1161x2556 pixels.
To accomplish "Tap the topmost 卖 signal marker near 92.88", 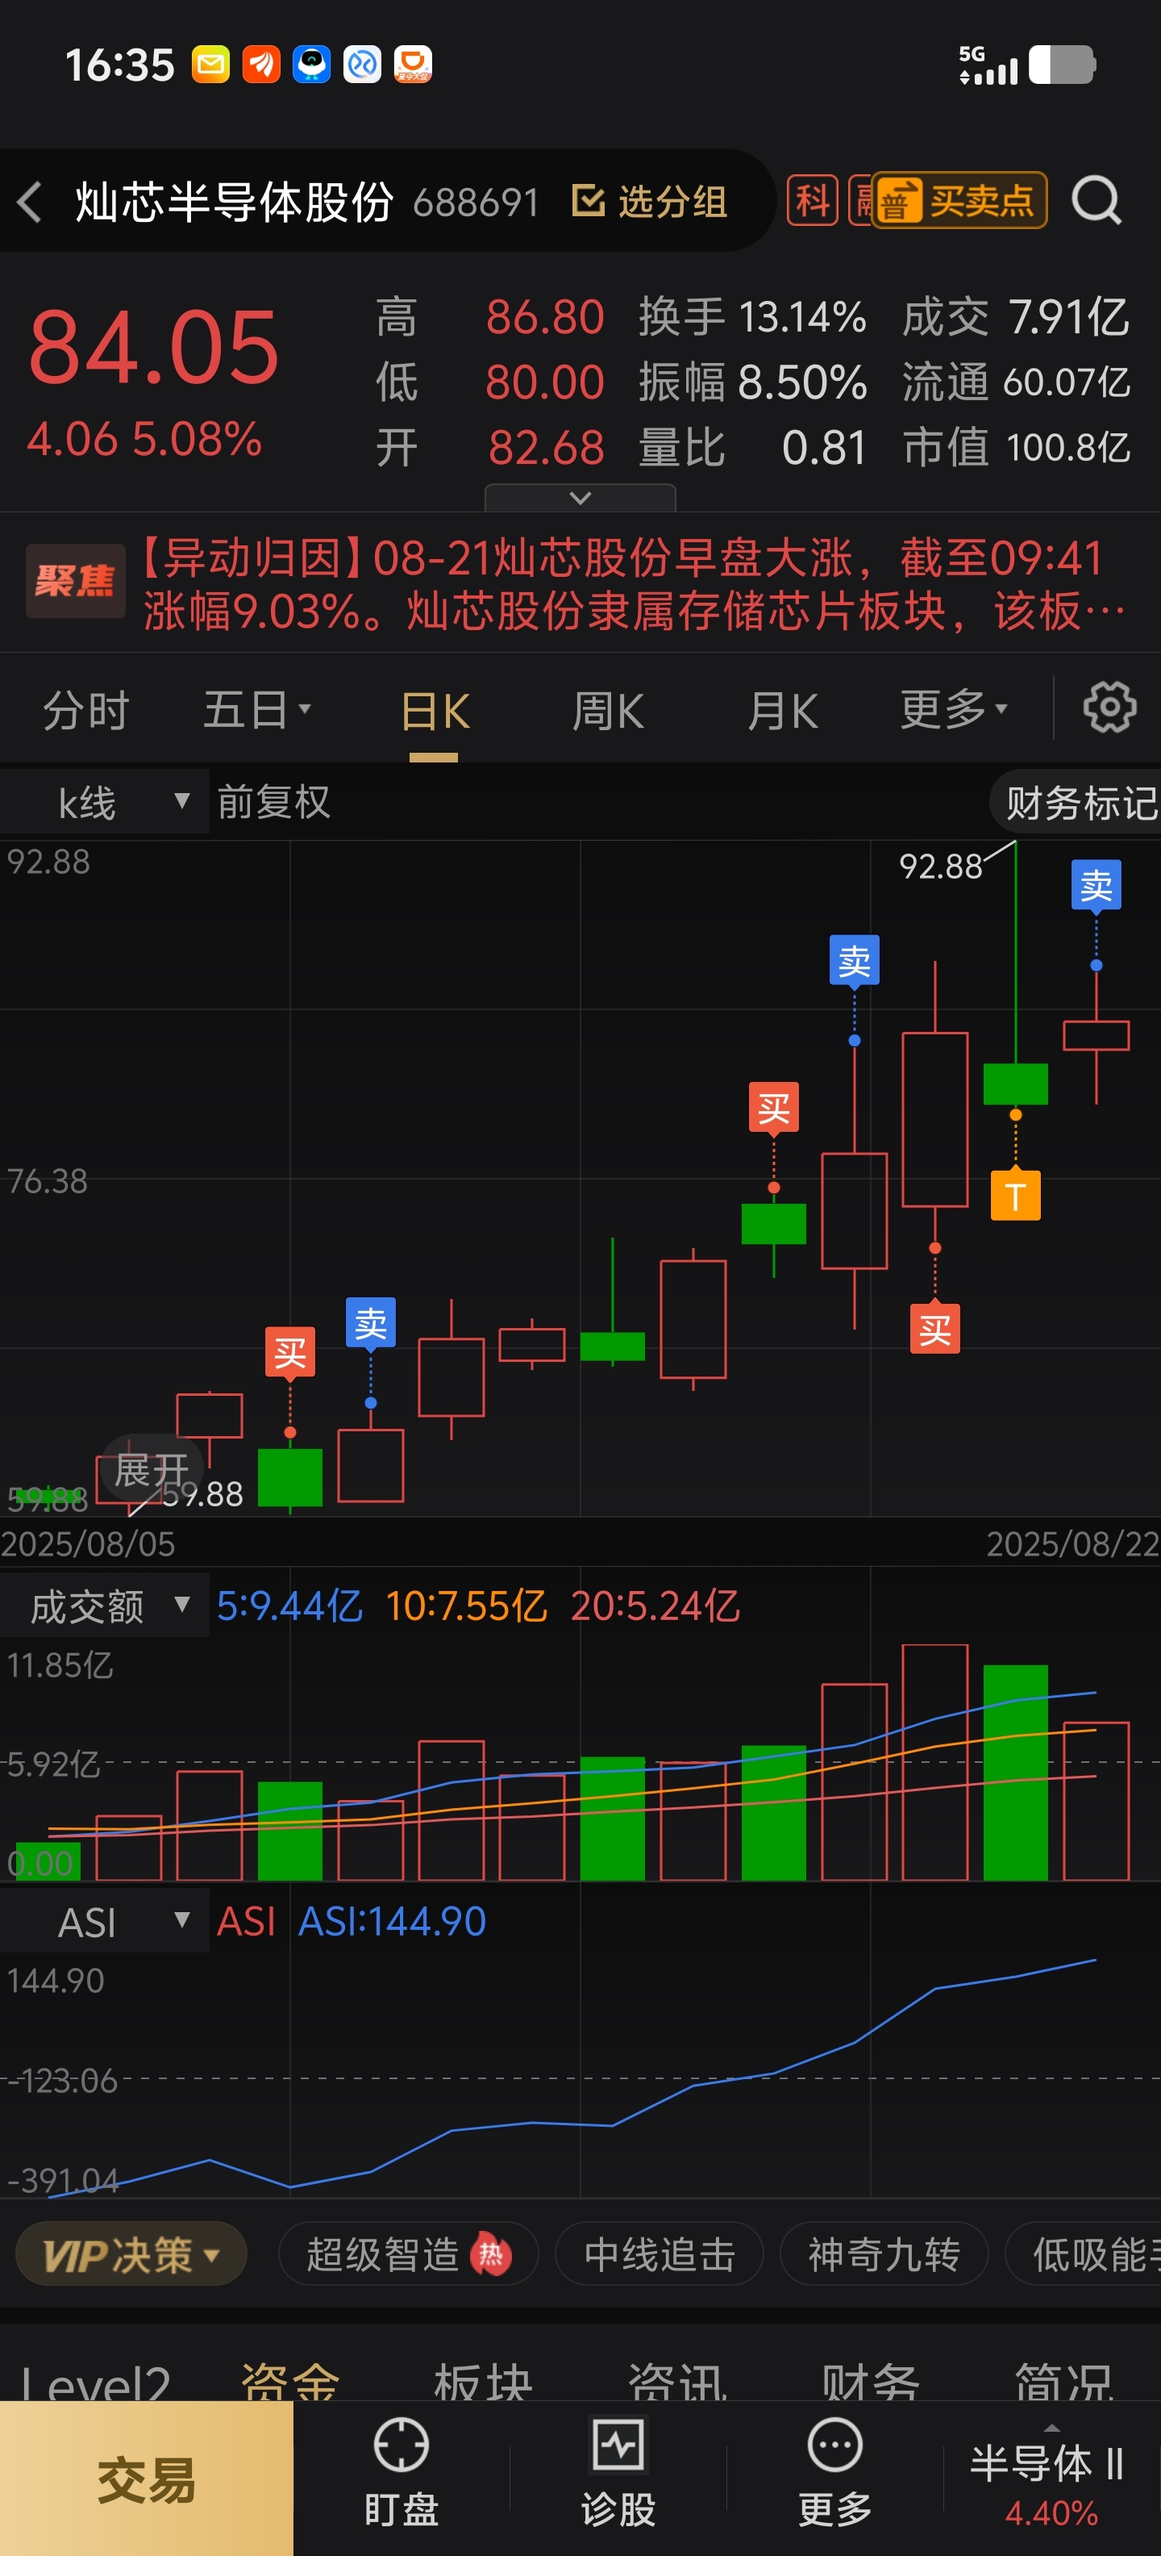I will (x=1096, y=885).
